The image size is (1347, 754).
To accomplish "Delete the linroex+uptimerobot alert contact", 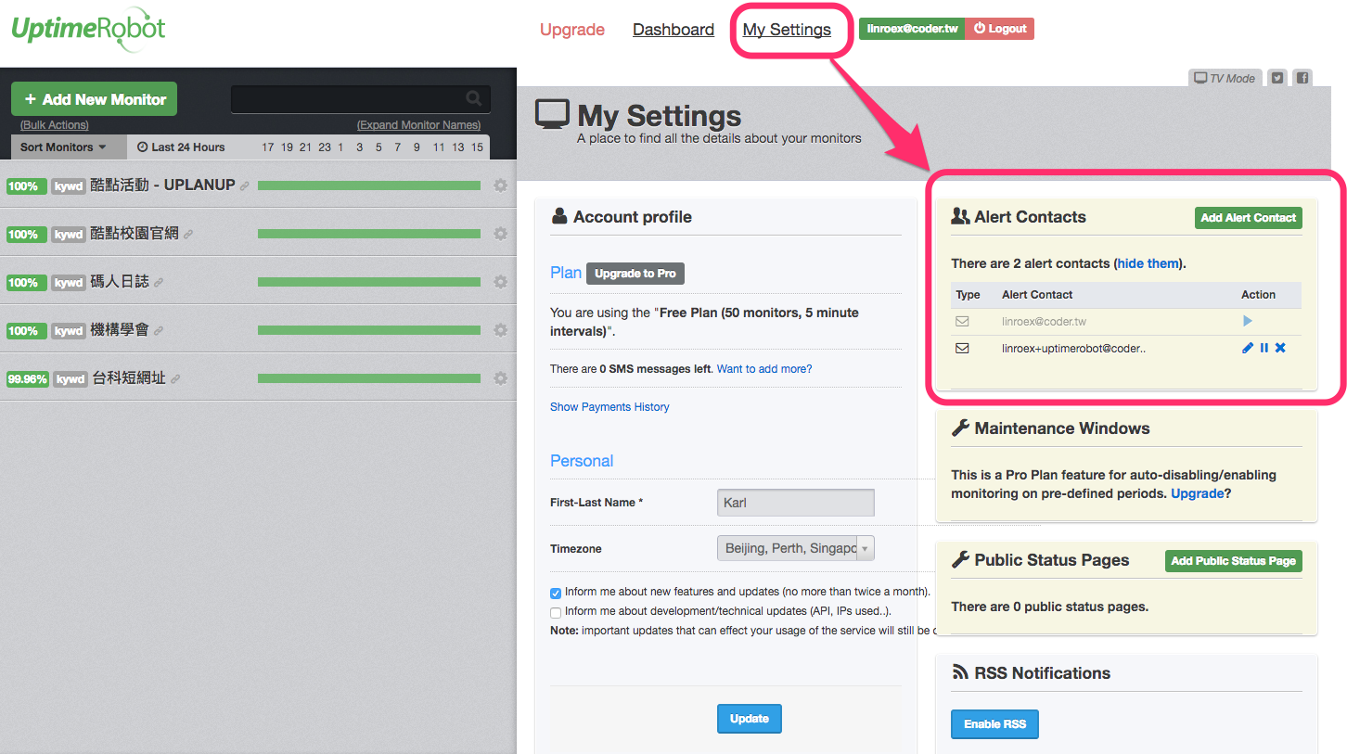I will [1280, 348].
